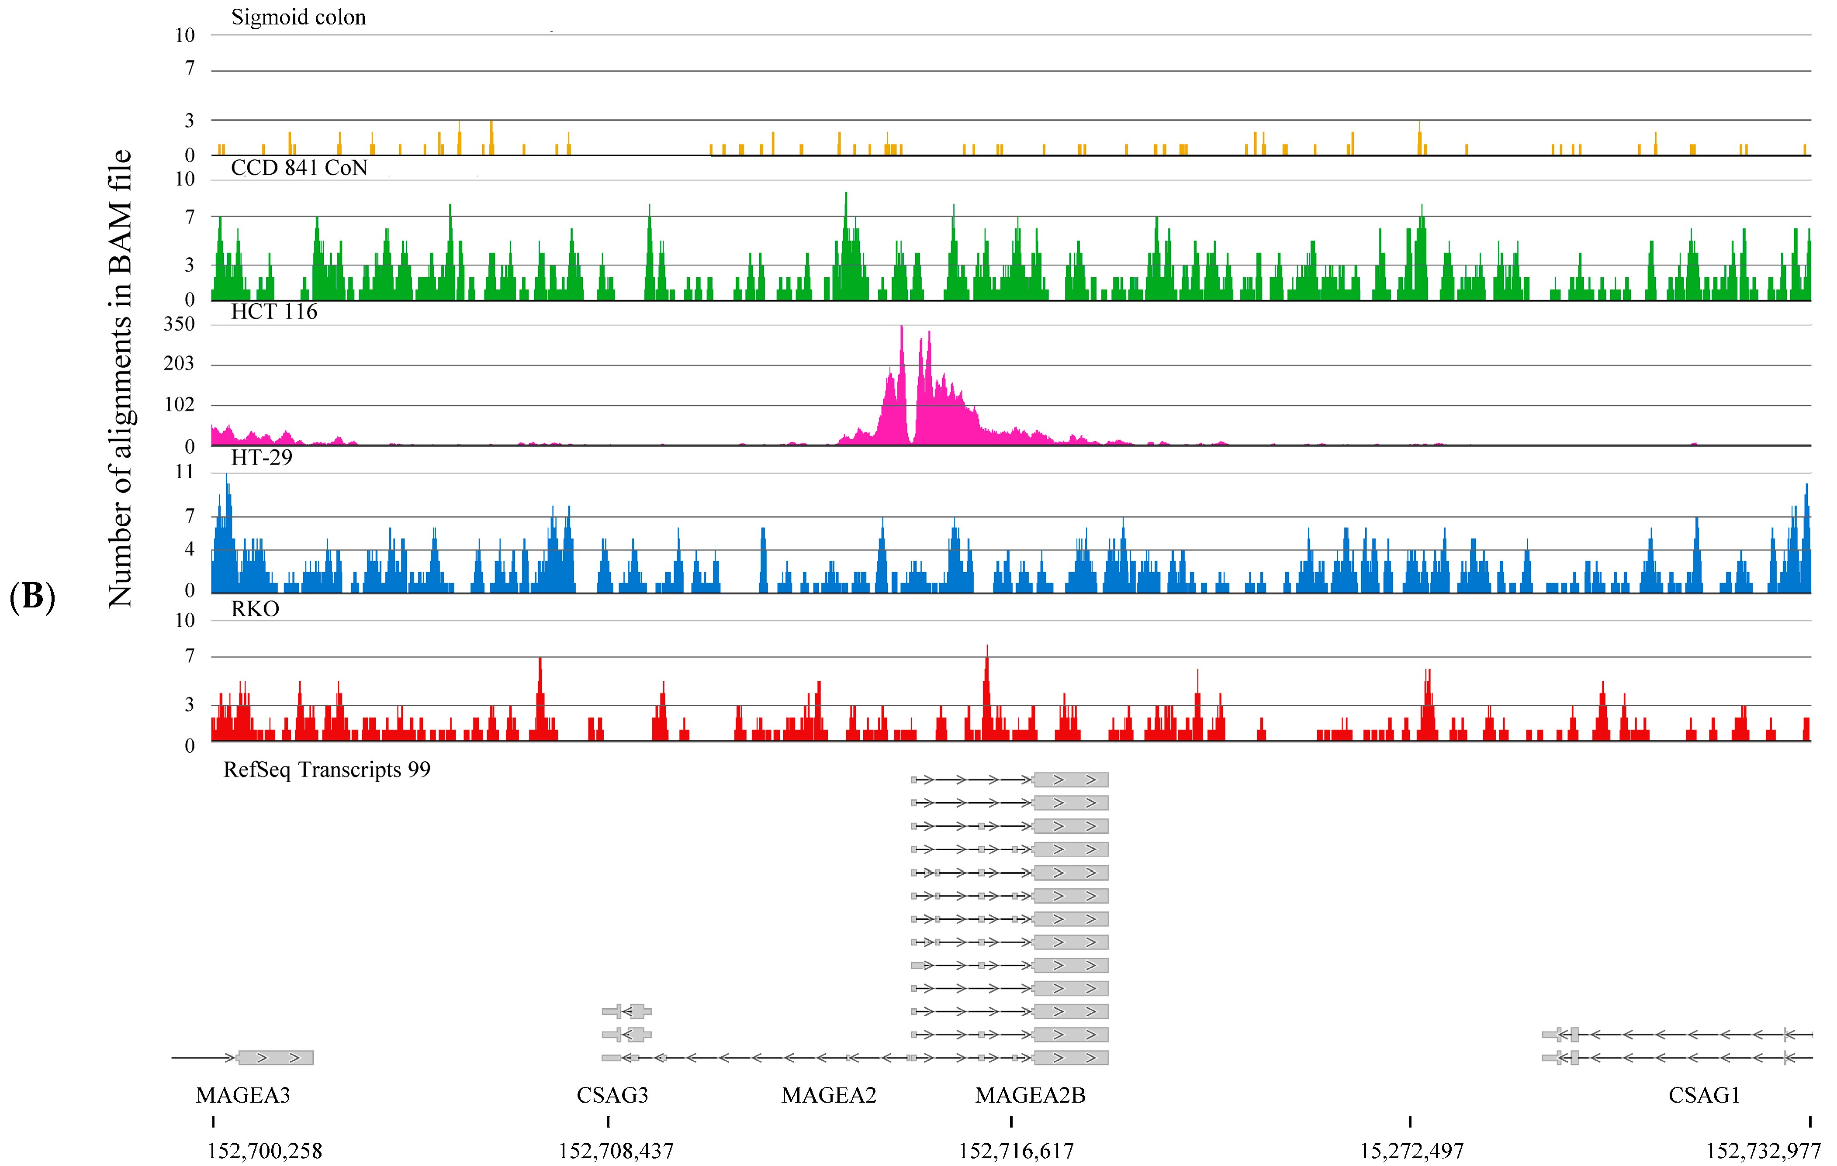Click the 152,700,258 coordinate marker
The width and height of the screenshot is (1837, 1166).
(265, 1151)
